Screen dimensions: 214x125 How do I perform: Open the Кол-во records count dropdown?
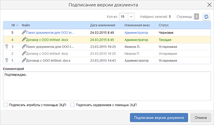coord(131,17)
